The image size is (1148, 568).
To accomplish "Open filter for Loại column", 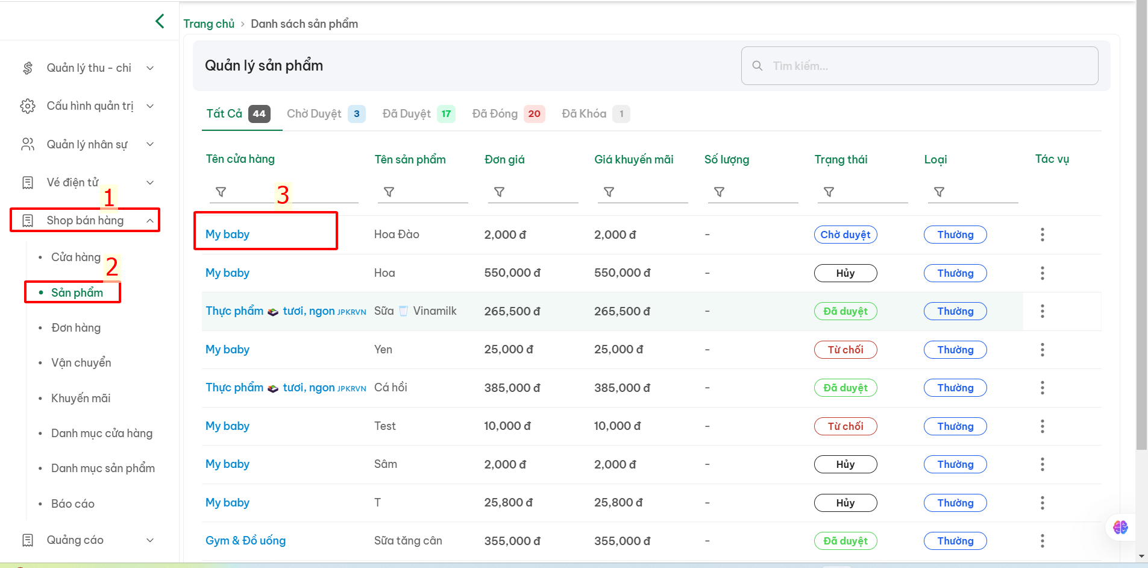I will (x=939, y=192).
